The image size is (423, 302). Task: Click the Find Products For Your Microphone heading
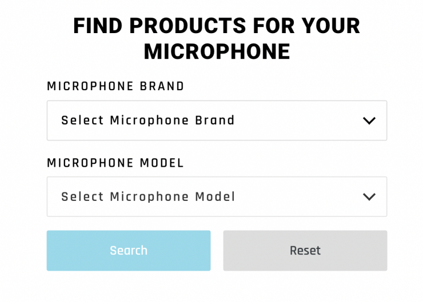217,38
